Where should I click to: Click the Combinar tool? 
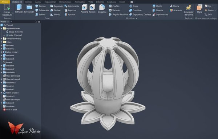pos(136,10)
